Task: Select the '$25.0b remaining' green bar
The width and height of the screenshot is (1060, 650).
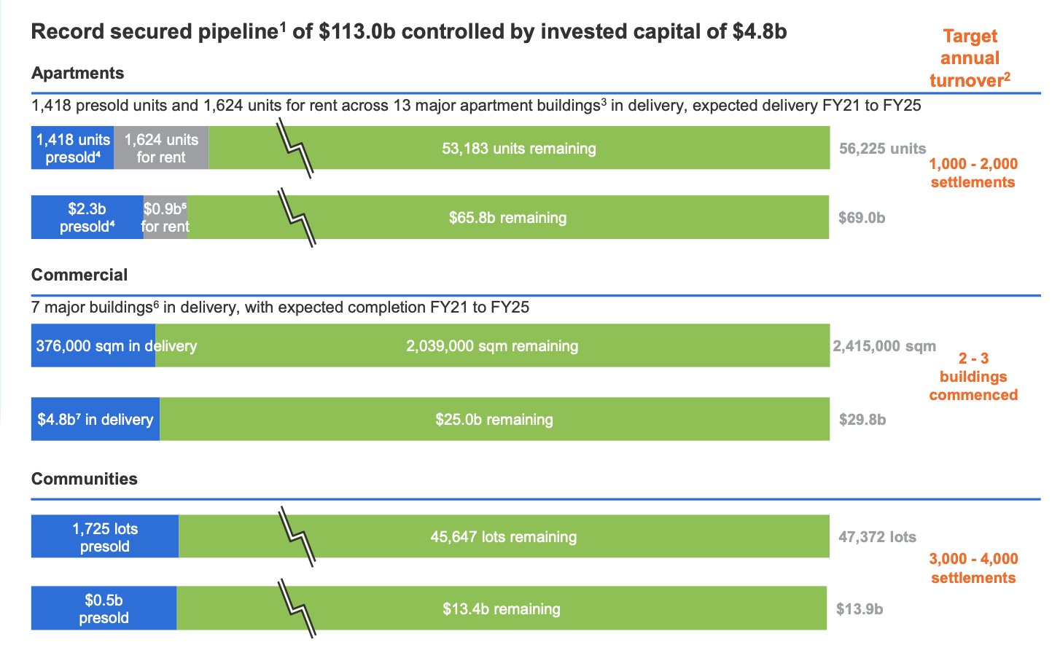Action: pos(494,419)
